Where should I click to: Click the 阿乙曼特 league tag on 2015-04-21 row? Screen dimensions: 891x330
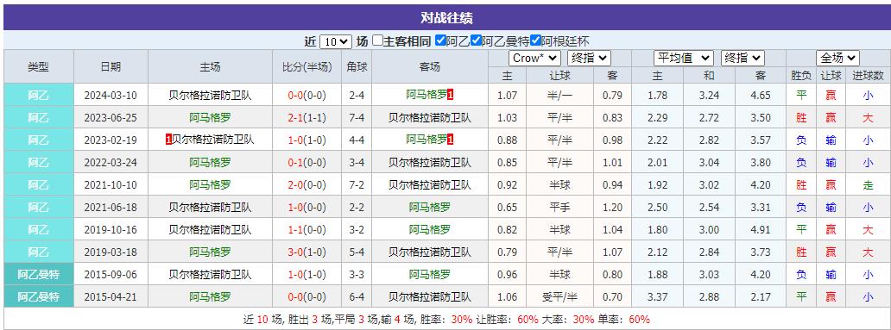(x=39, y=297)
